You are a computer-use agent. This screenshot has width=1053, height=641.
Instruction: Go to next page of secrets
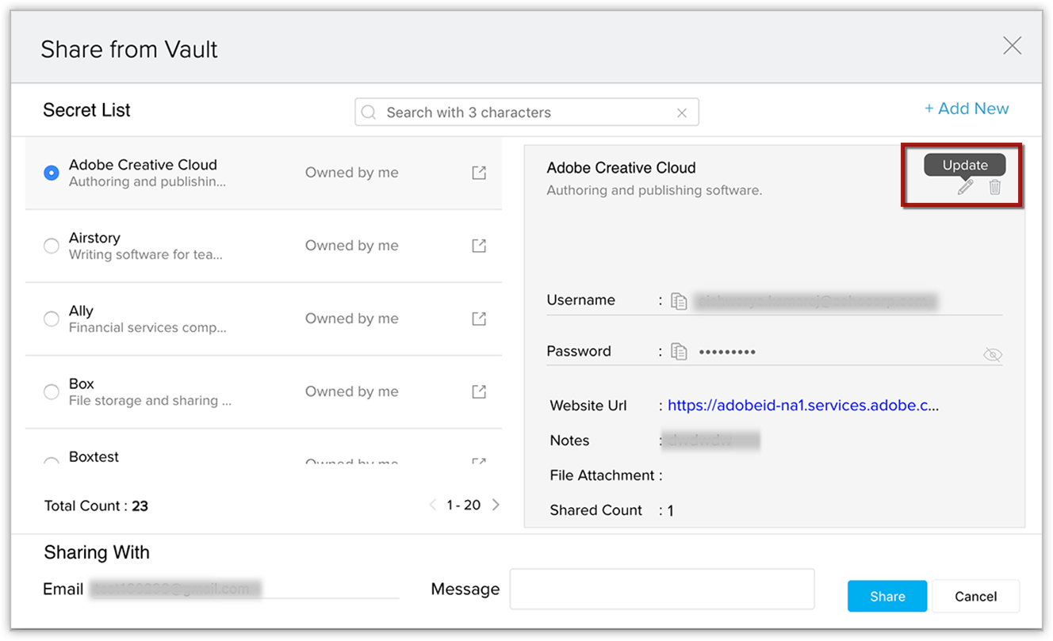496,505
